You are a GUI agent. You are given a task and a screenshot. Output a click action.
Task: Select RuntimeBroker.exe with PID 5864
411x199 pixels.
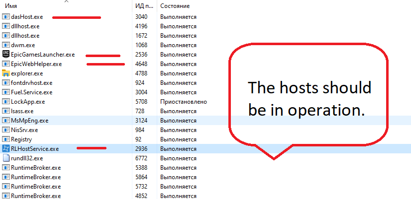tap(36, 177)
